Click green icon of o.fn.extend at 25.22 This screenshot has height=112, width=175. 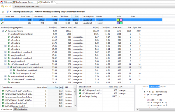9,49
